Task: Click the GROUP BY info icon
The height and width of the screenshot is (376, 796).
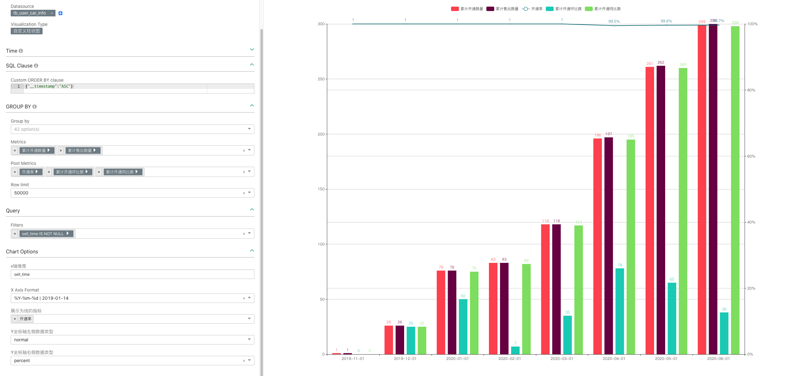Action: coord(35,107)
